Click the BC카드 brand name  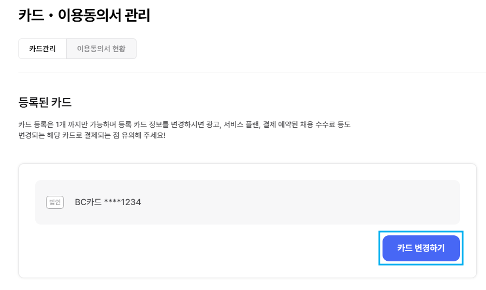88,202
